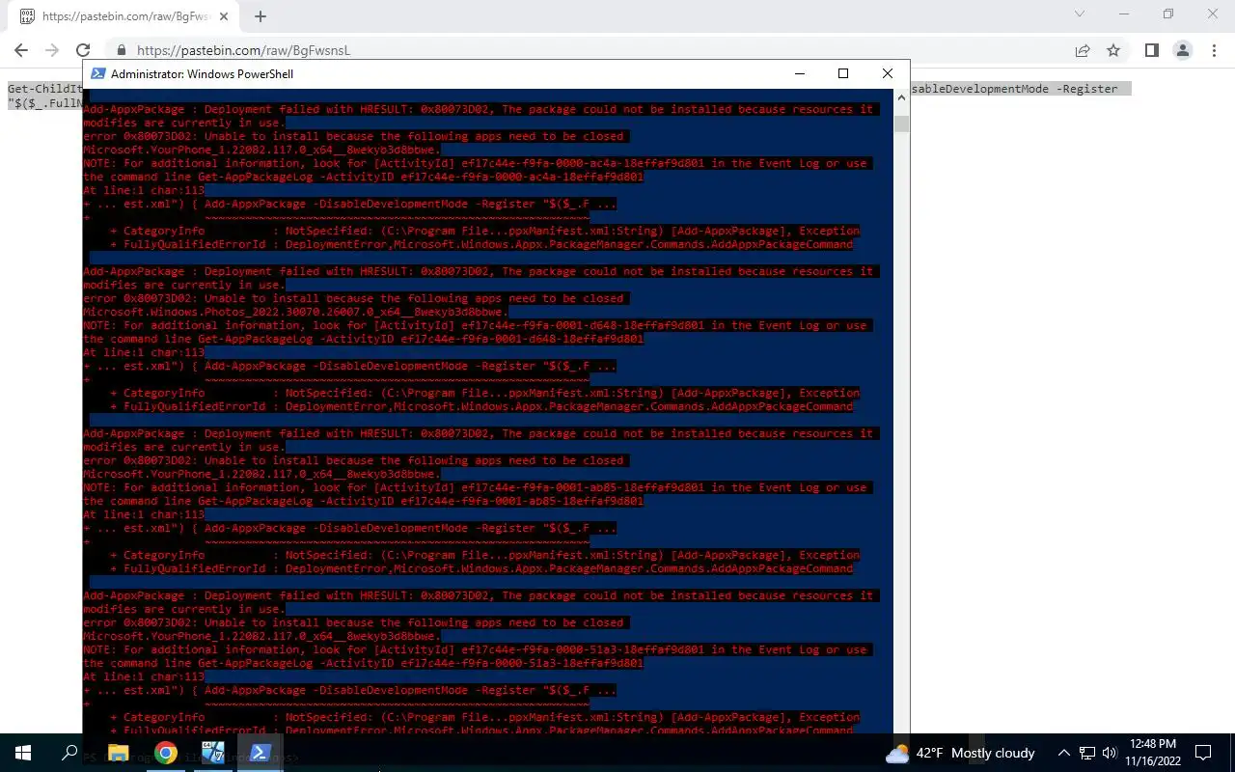Open the Chrome profile avatar menu
The image size is (1235, 772).
click(x=1183, y=50)
